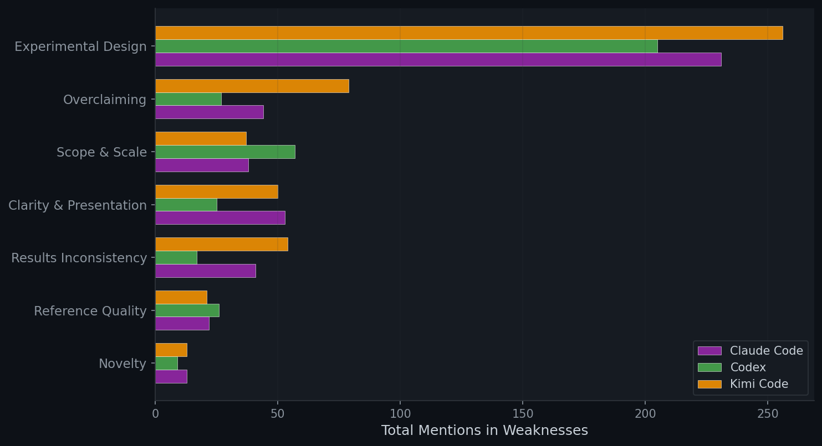Select the Overclaiming axis label

click(105, 100)
